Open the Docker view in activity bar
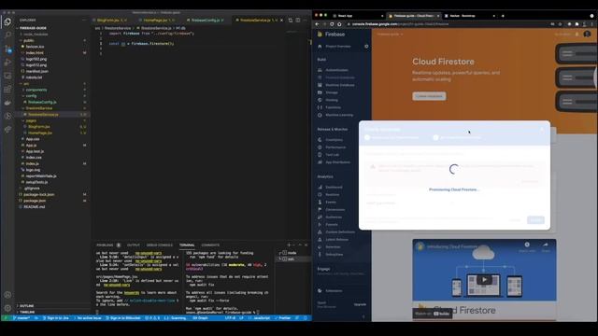Screen dimensions: 598x336 7,102
